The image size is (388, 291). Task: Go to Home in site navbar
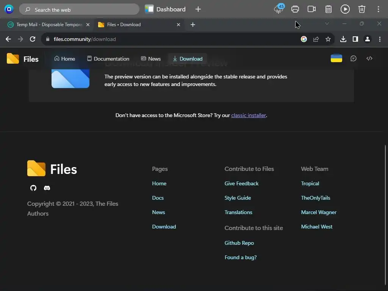click(64, 59)
